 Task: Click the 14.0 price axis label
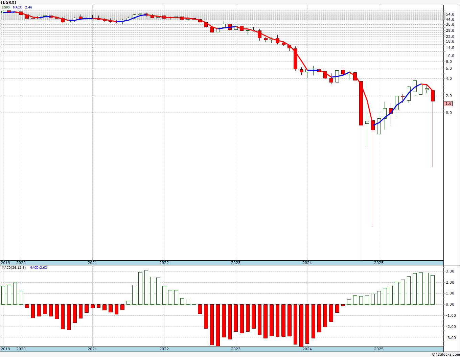click(x=450, y=48)
